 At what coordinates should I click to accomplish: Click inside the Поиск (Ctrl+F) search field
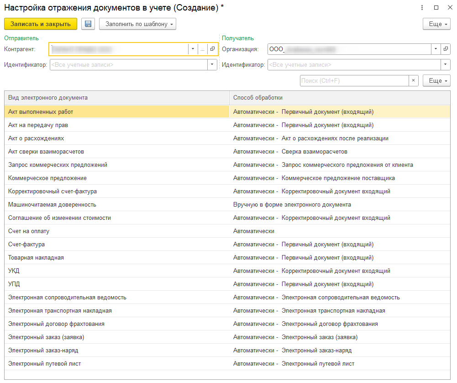[353, 80]
